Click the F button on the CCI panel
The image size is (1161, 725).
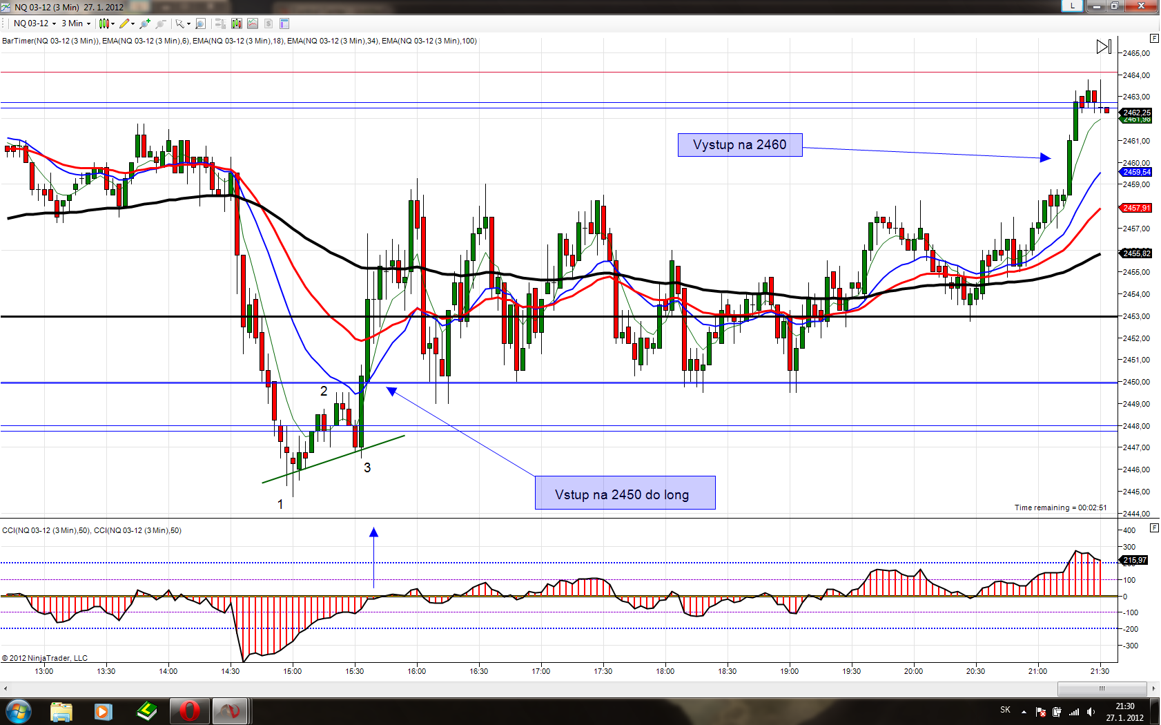coord(1154,528)
